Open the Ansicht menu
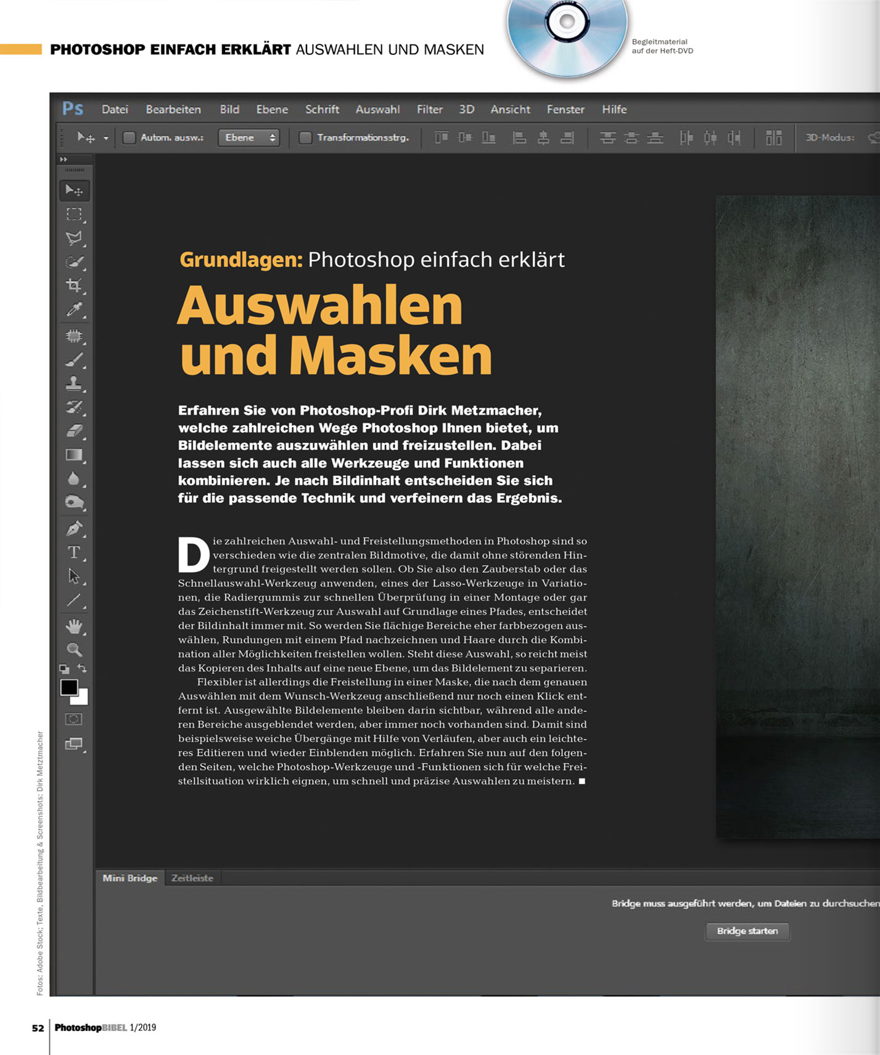Viewport: 880px width, 1055px height. pyautogui.click(x=510, y=109)
